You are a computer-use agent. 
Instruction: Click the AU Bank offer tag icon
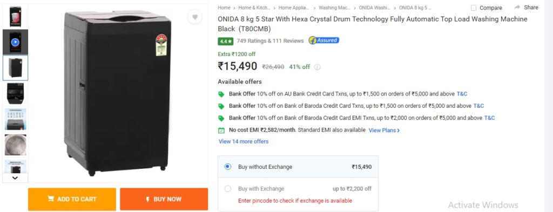coord(221,94)
